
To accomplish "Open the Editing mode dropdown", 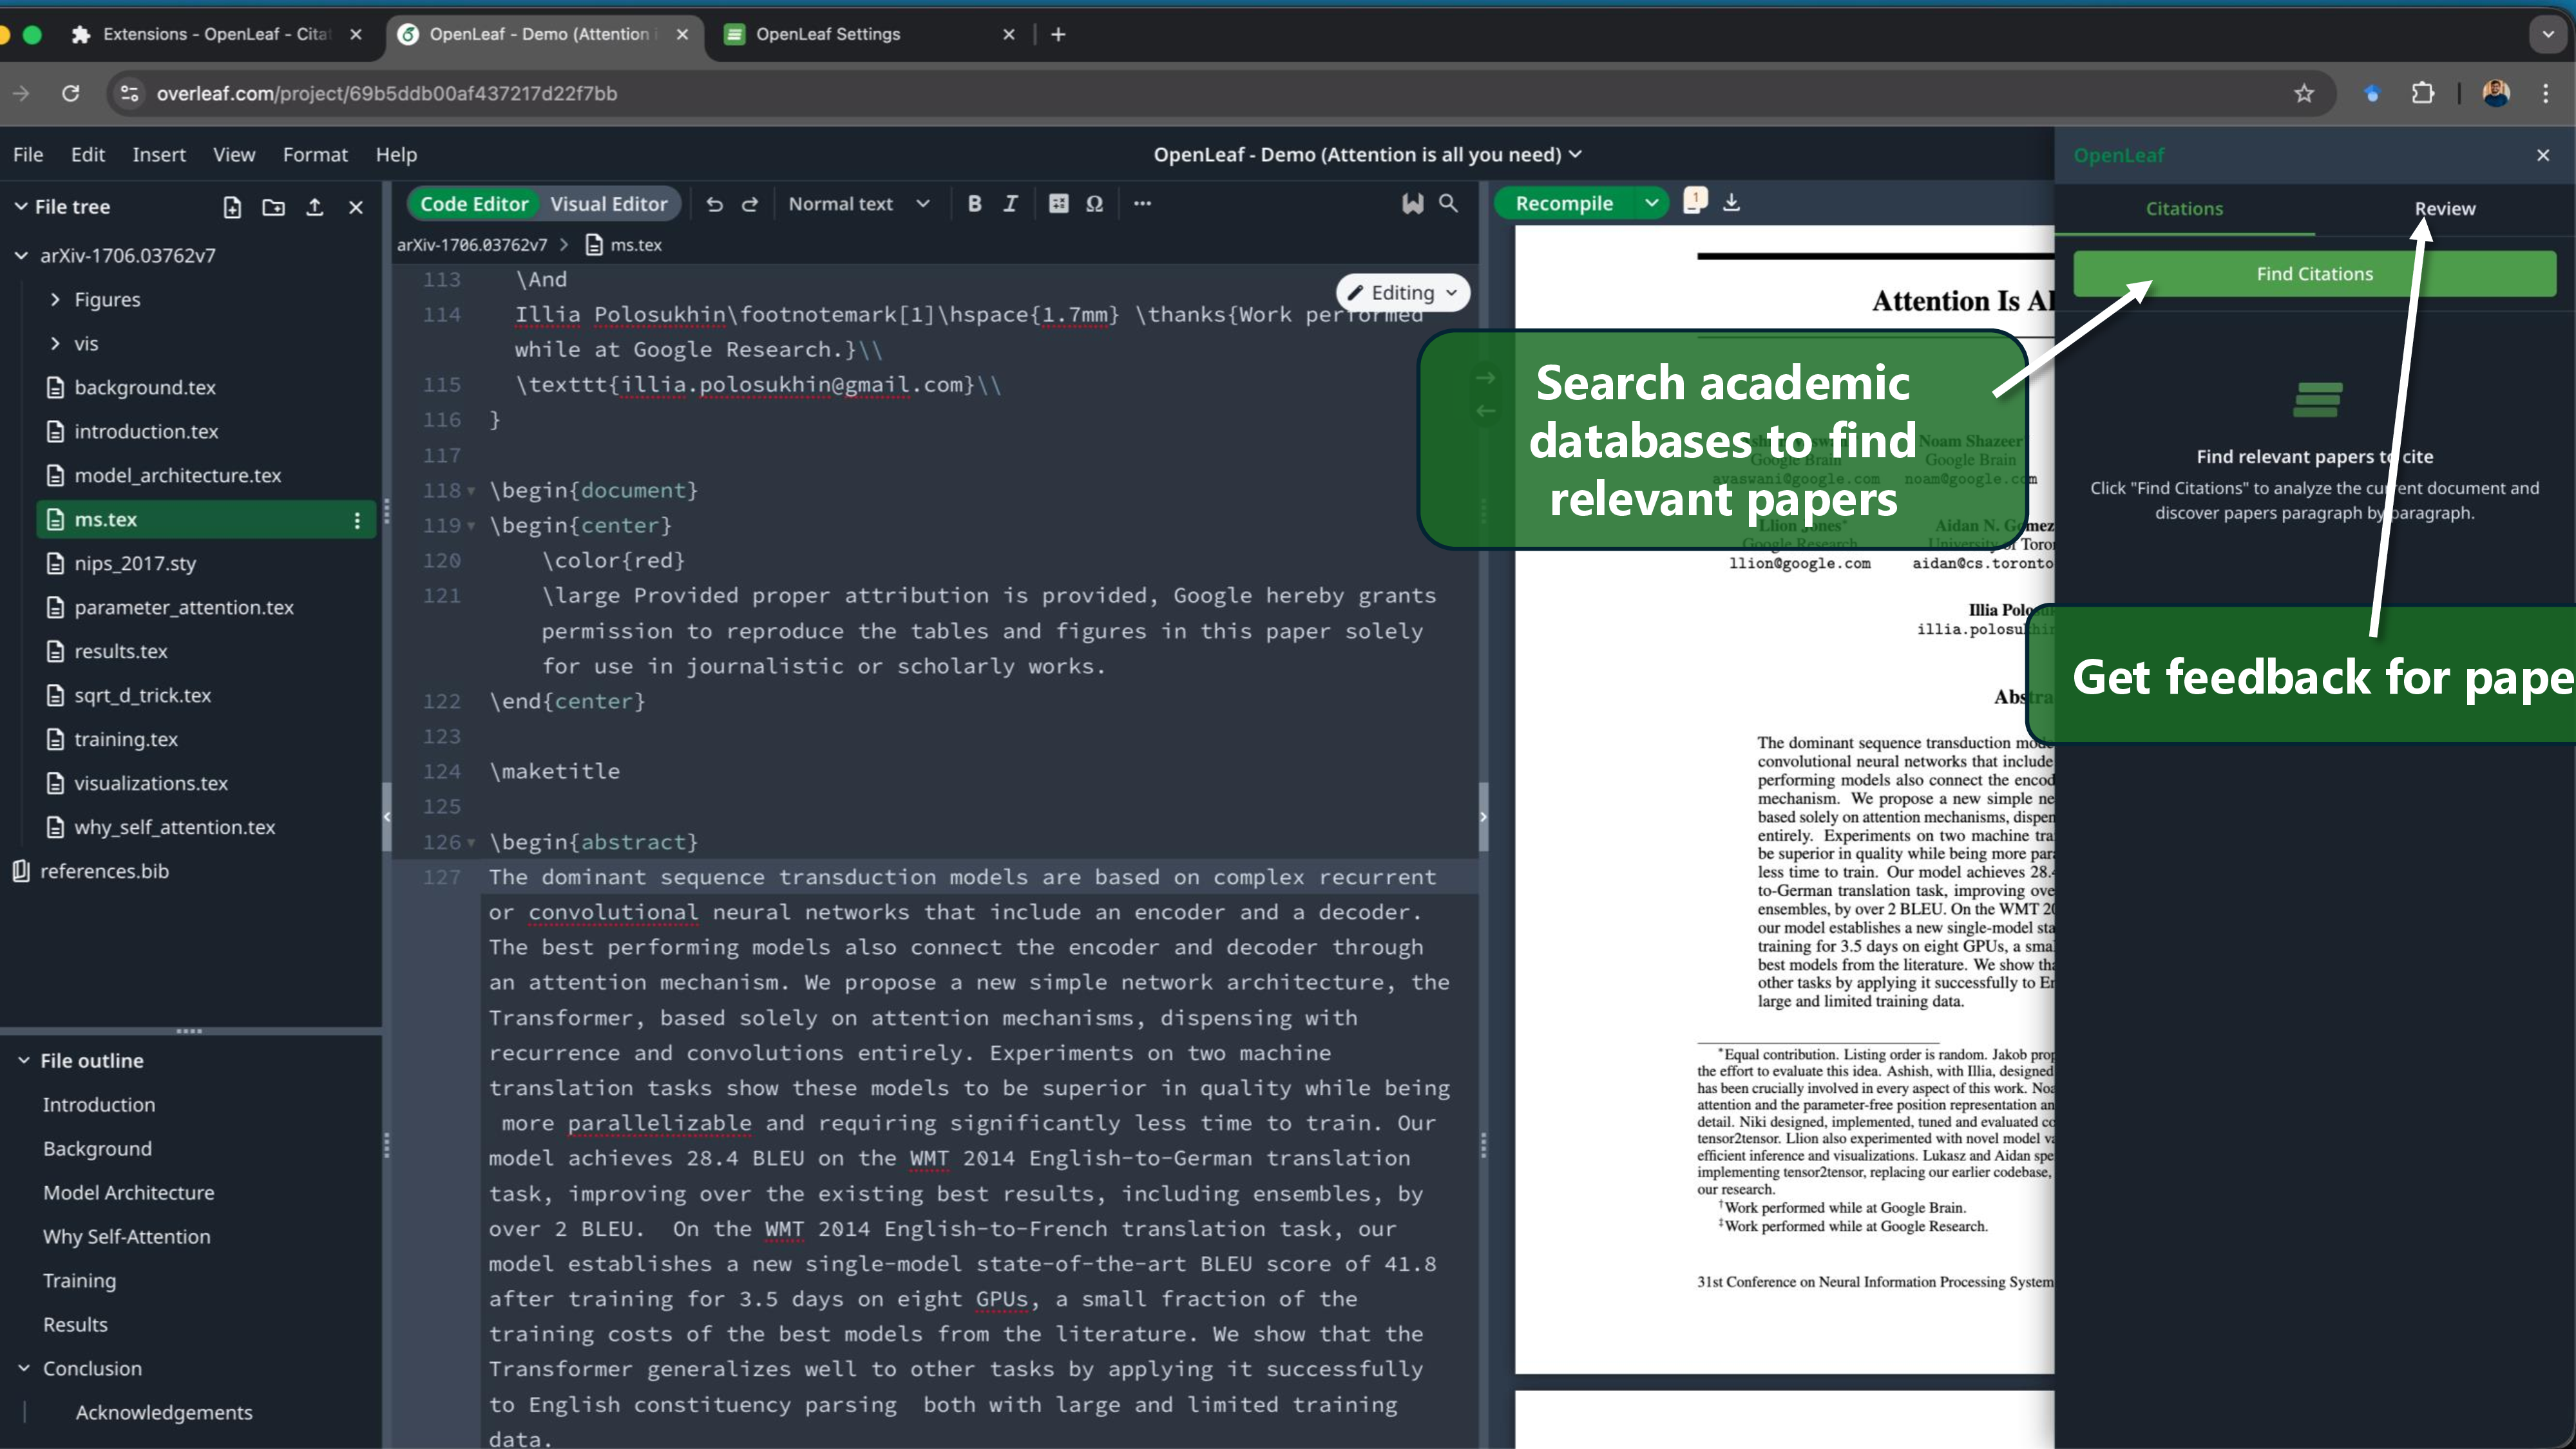I will (1402, 293).
